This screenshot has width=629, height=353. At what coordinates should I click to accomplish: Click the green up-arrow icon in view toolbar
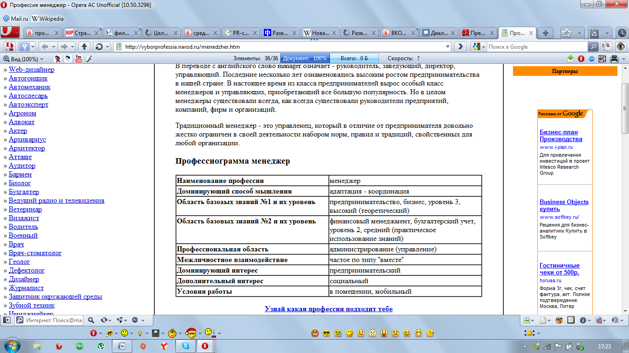571,58
